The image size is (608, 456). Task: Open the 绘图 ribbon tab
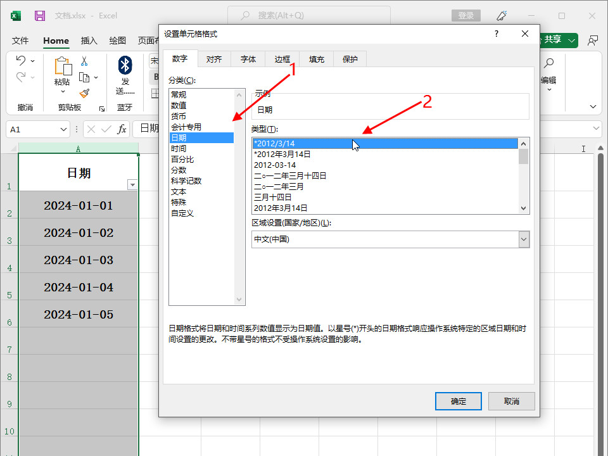tap(118, 41)
